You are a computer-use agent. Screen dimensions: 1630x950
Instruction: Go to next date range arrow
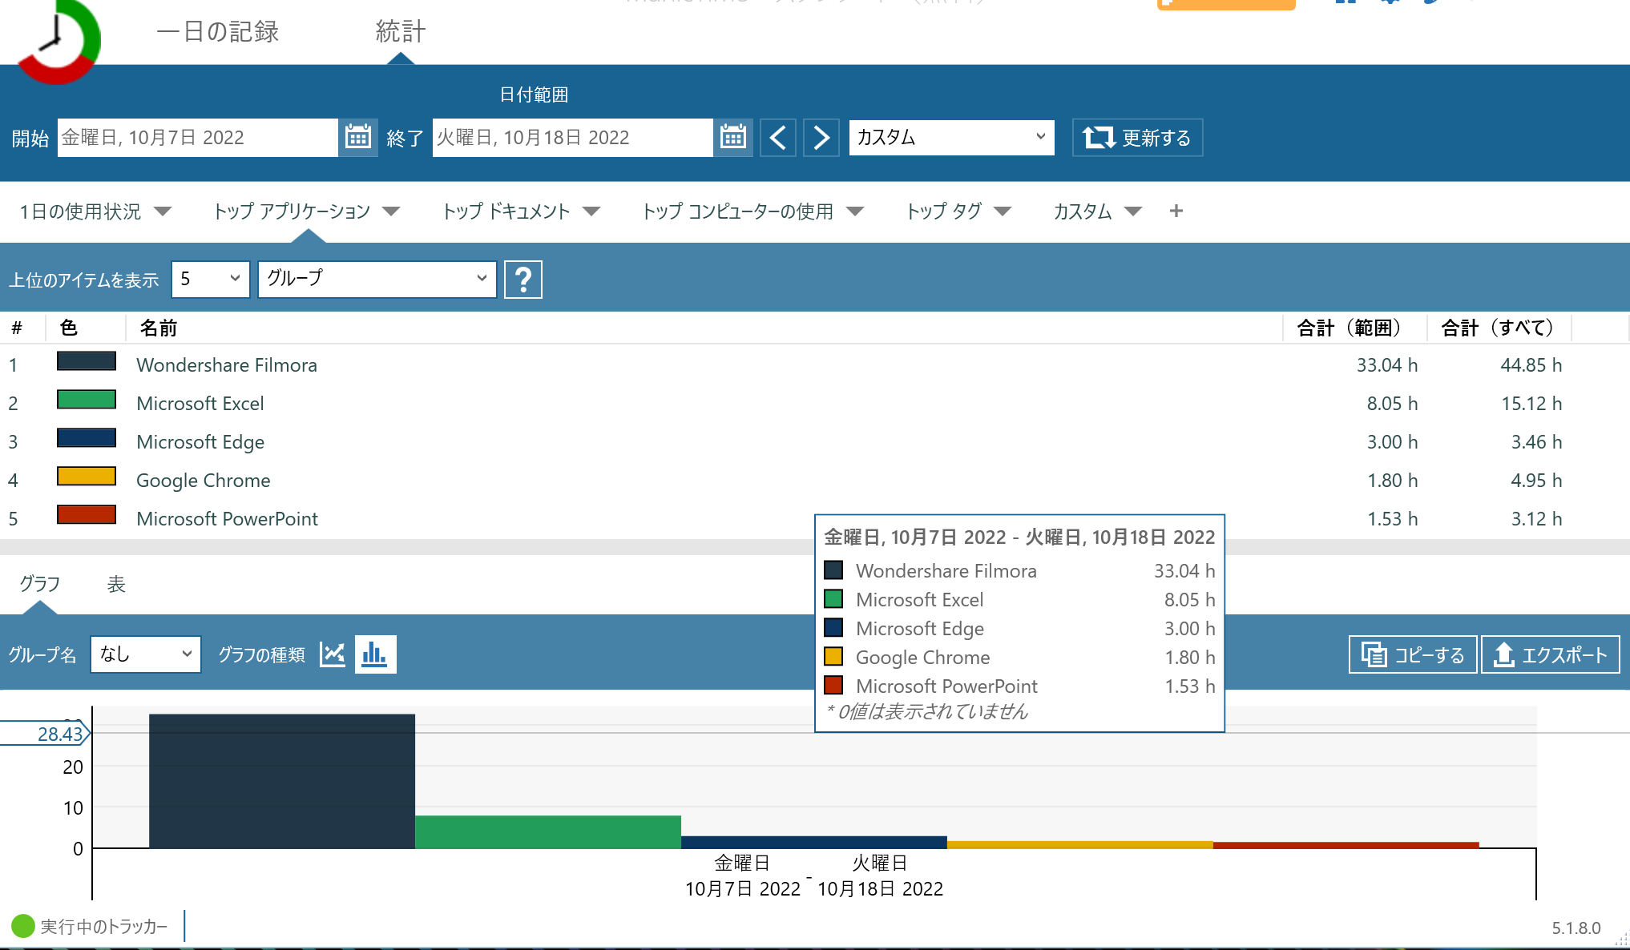coord(821,138)
